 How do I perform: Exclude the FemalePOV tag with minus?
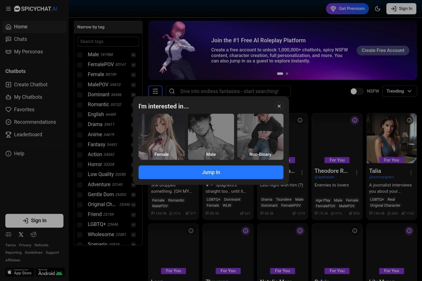133,65
